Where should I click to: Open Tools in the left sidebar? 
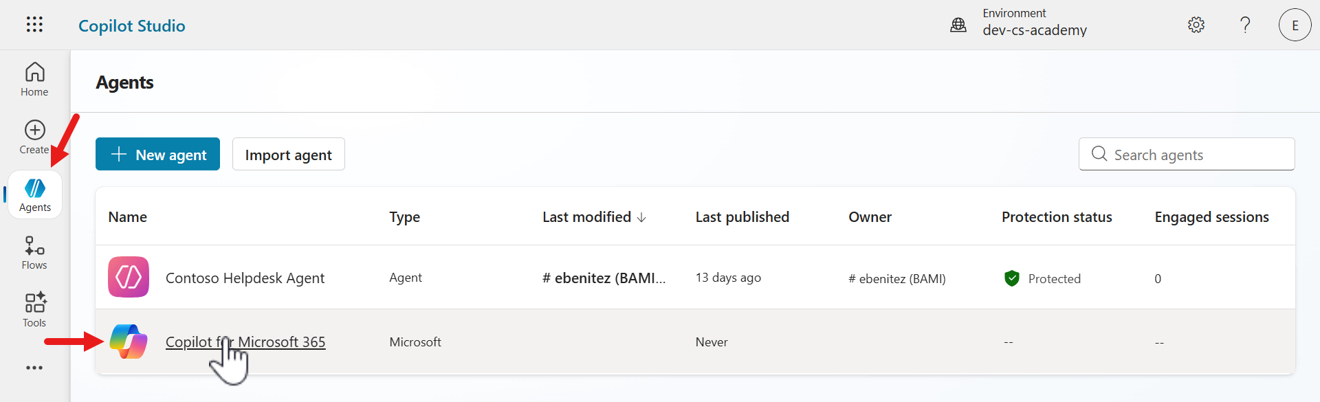34,310
